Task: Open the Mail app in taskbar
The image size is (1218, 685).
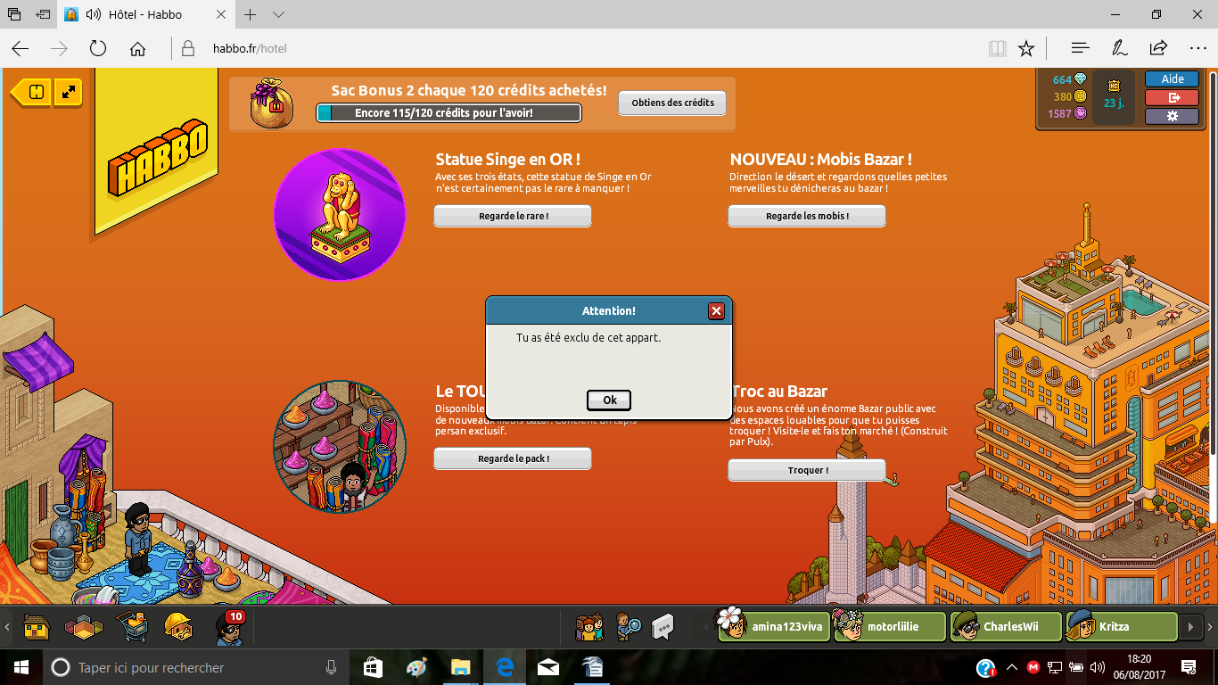Action: (547, 667)
